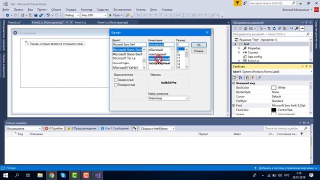
Task: Click Show All Files icon in Solution Explorer
Action: pyautogui.click(x=284, y=28)
